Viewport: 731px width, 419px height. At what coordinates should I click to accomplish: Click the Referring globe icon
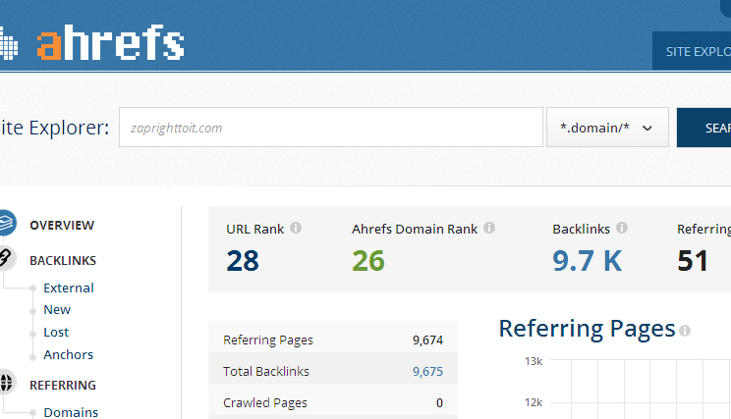6,383
